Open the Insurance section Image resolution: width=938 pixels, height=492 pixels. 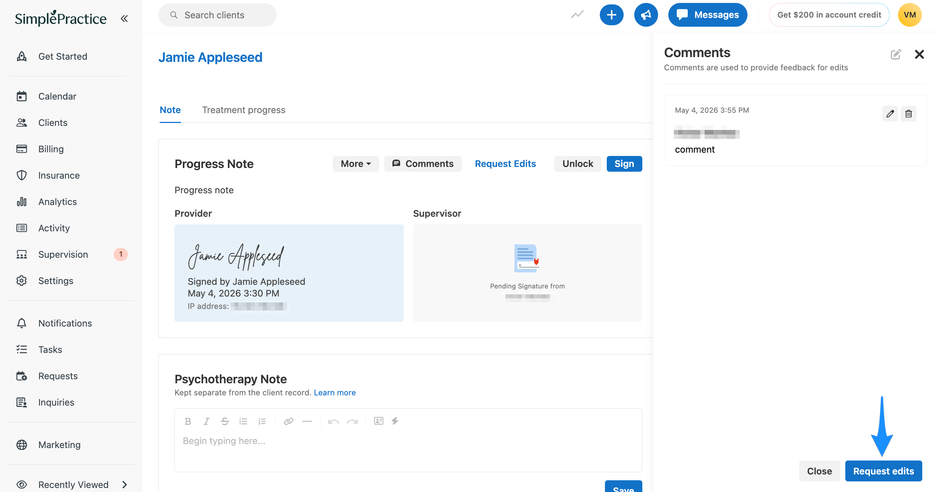point(59,175)
